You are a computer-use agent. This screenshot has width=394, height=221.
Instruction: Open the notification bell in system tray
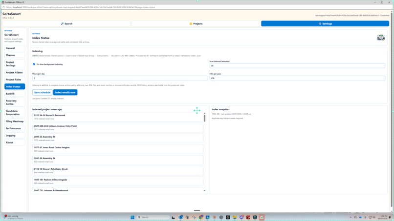point(390,218)
